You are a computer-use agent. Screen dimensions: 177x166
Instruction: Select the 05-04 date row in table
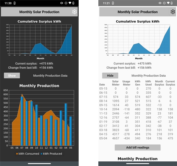click(x=137, y=138)
